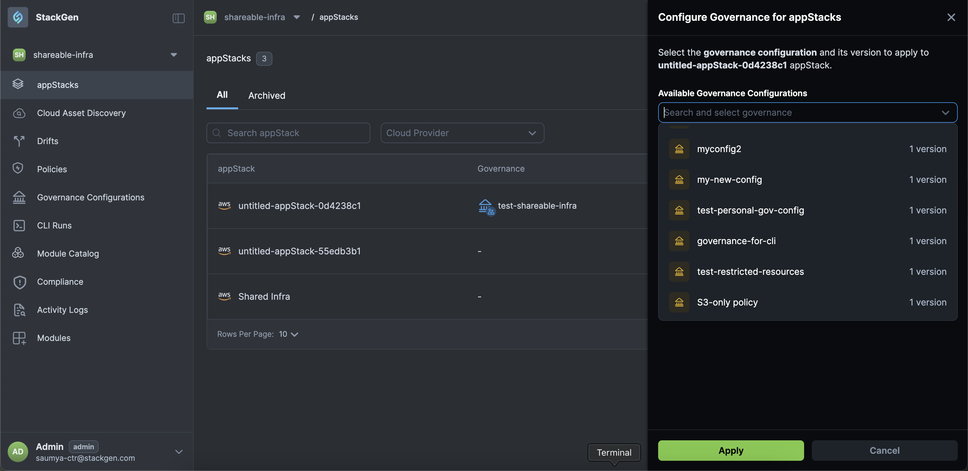This screenshot has height=471, width=968.
Task: Change Rows Per Page dropdown value
Action: [289, 334]
